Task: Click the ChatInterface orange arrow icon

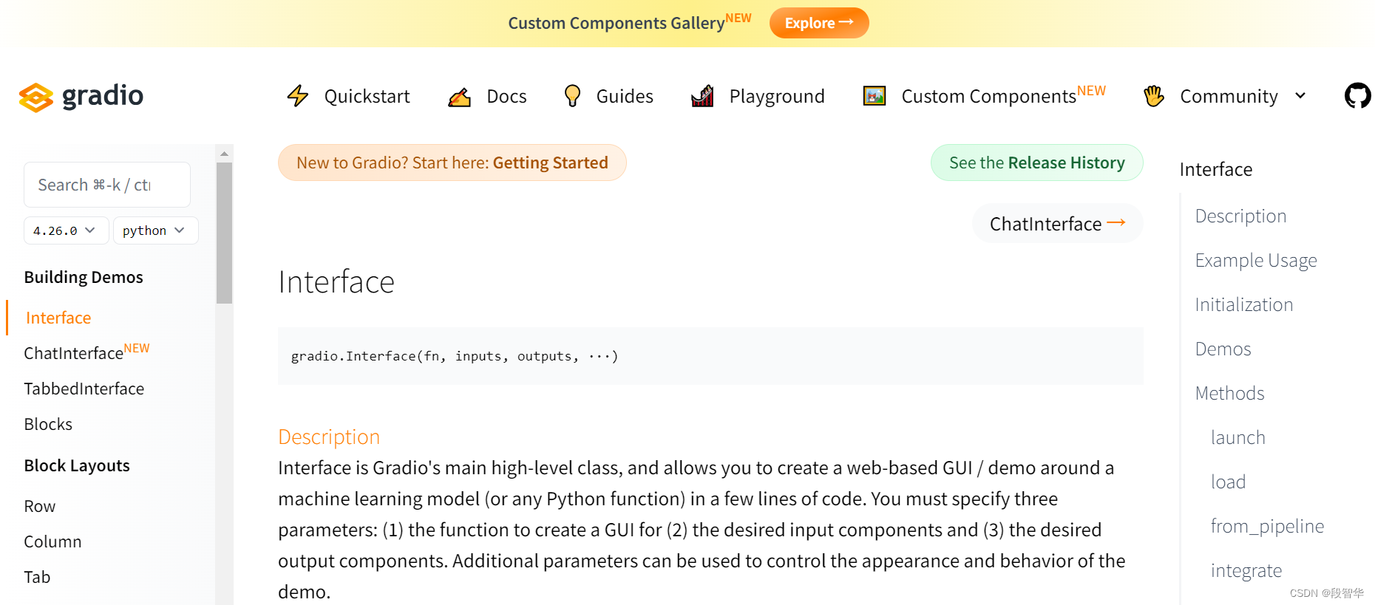Action: [1116, 222]
